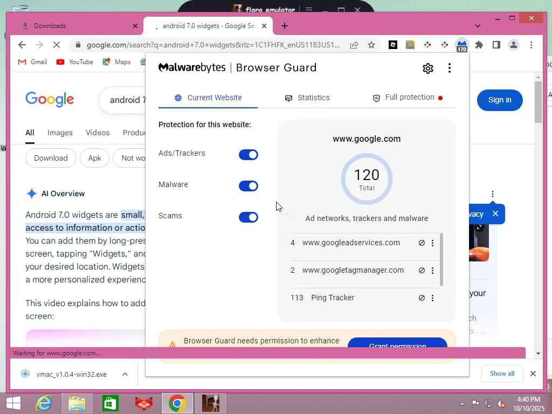Click the Google logo
This screenshot has width=552, height=414.
[x=50, y=99]
